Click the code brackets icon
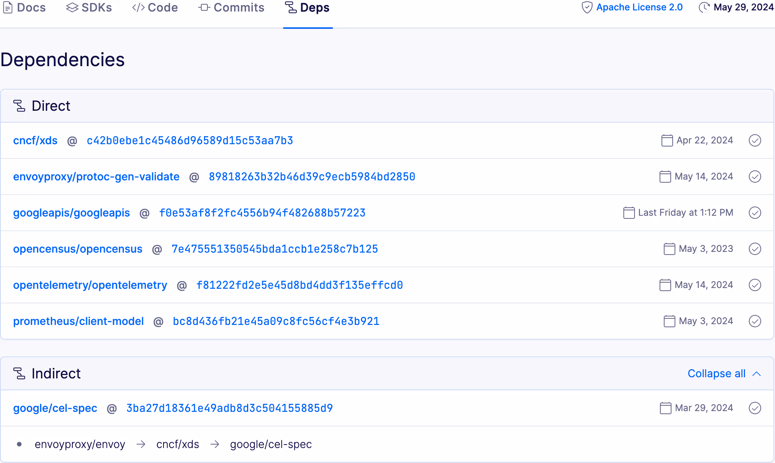 point(138,7)
